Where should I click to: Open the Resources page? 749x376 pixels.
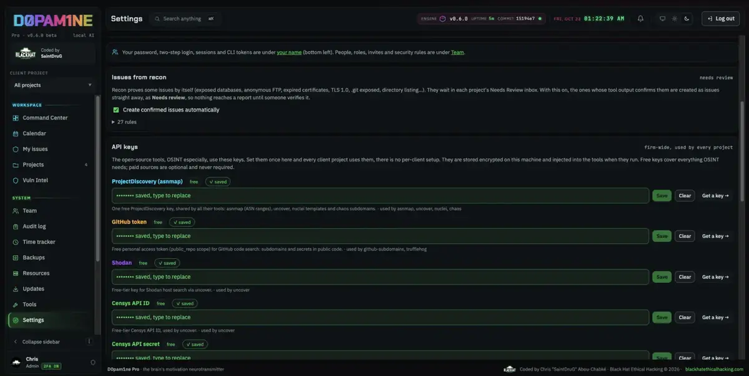point(50,273)
